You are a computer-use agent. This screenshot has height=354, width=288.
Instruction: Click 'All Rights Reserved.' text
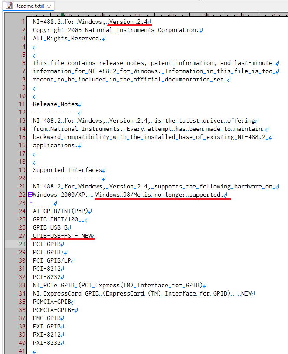(66, 39)
